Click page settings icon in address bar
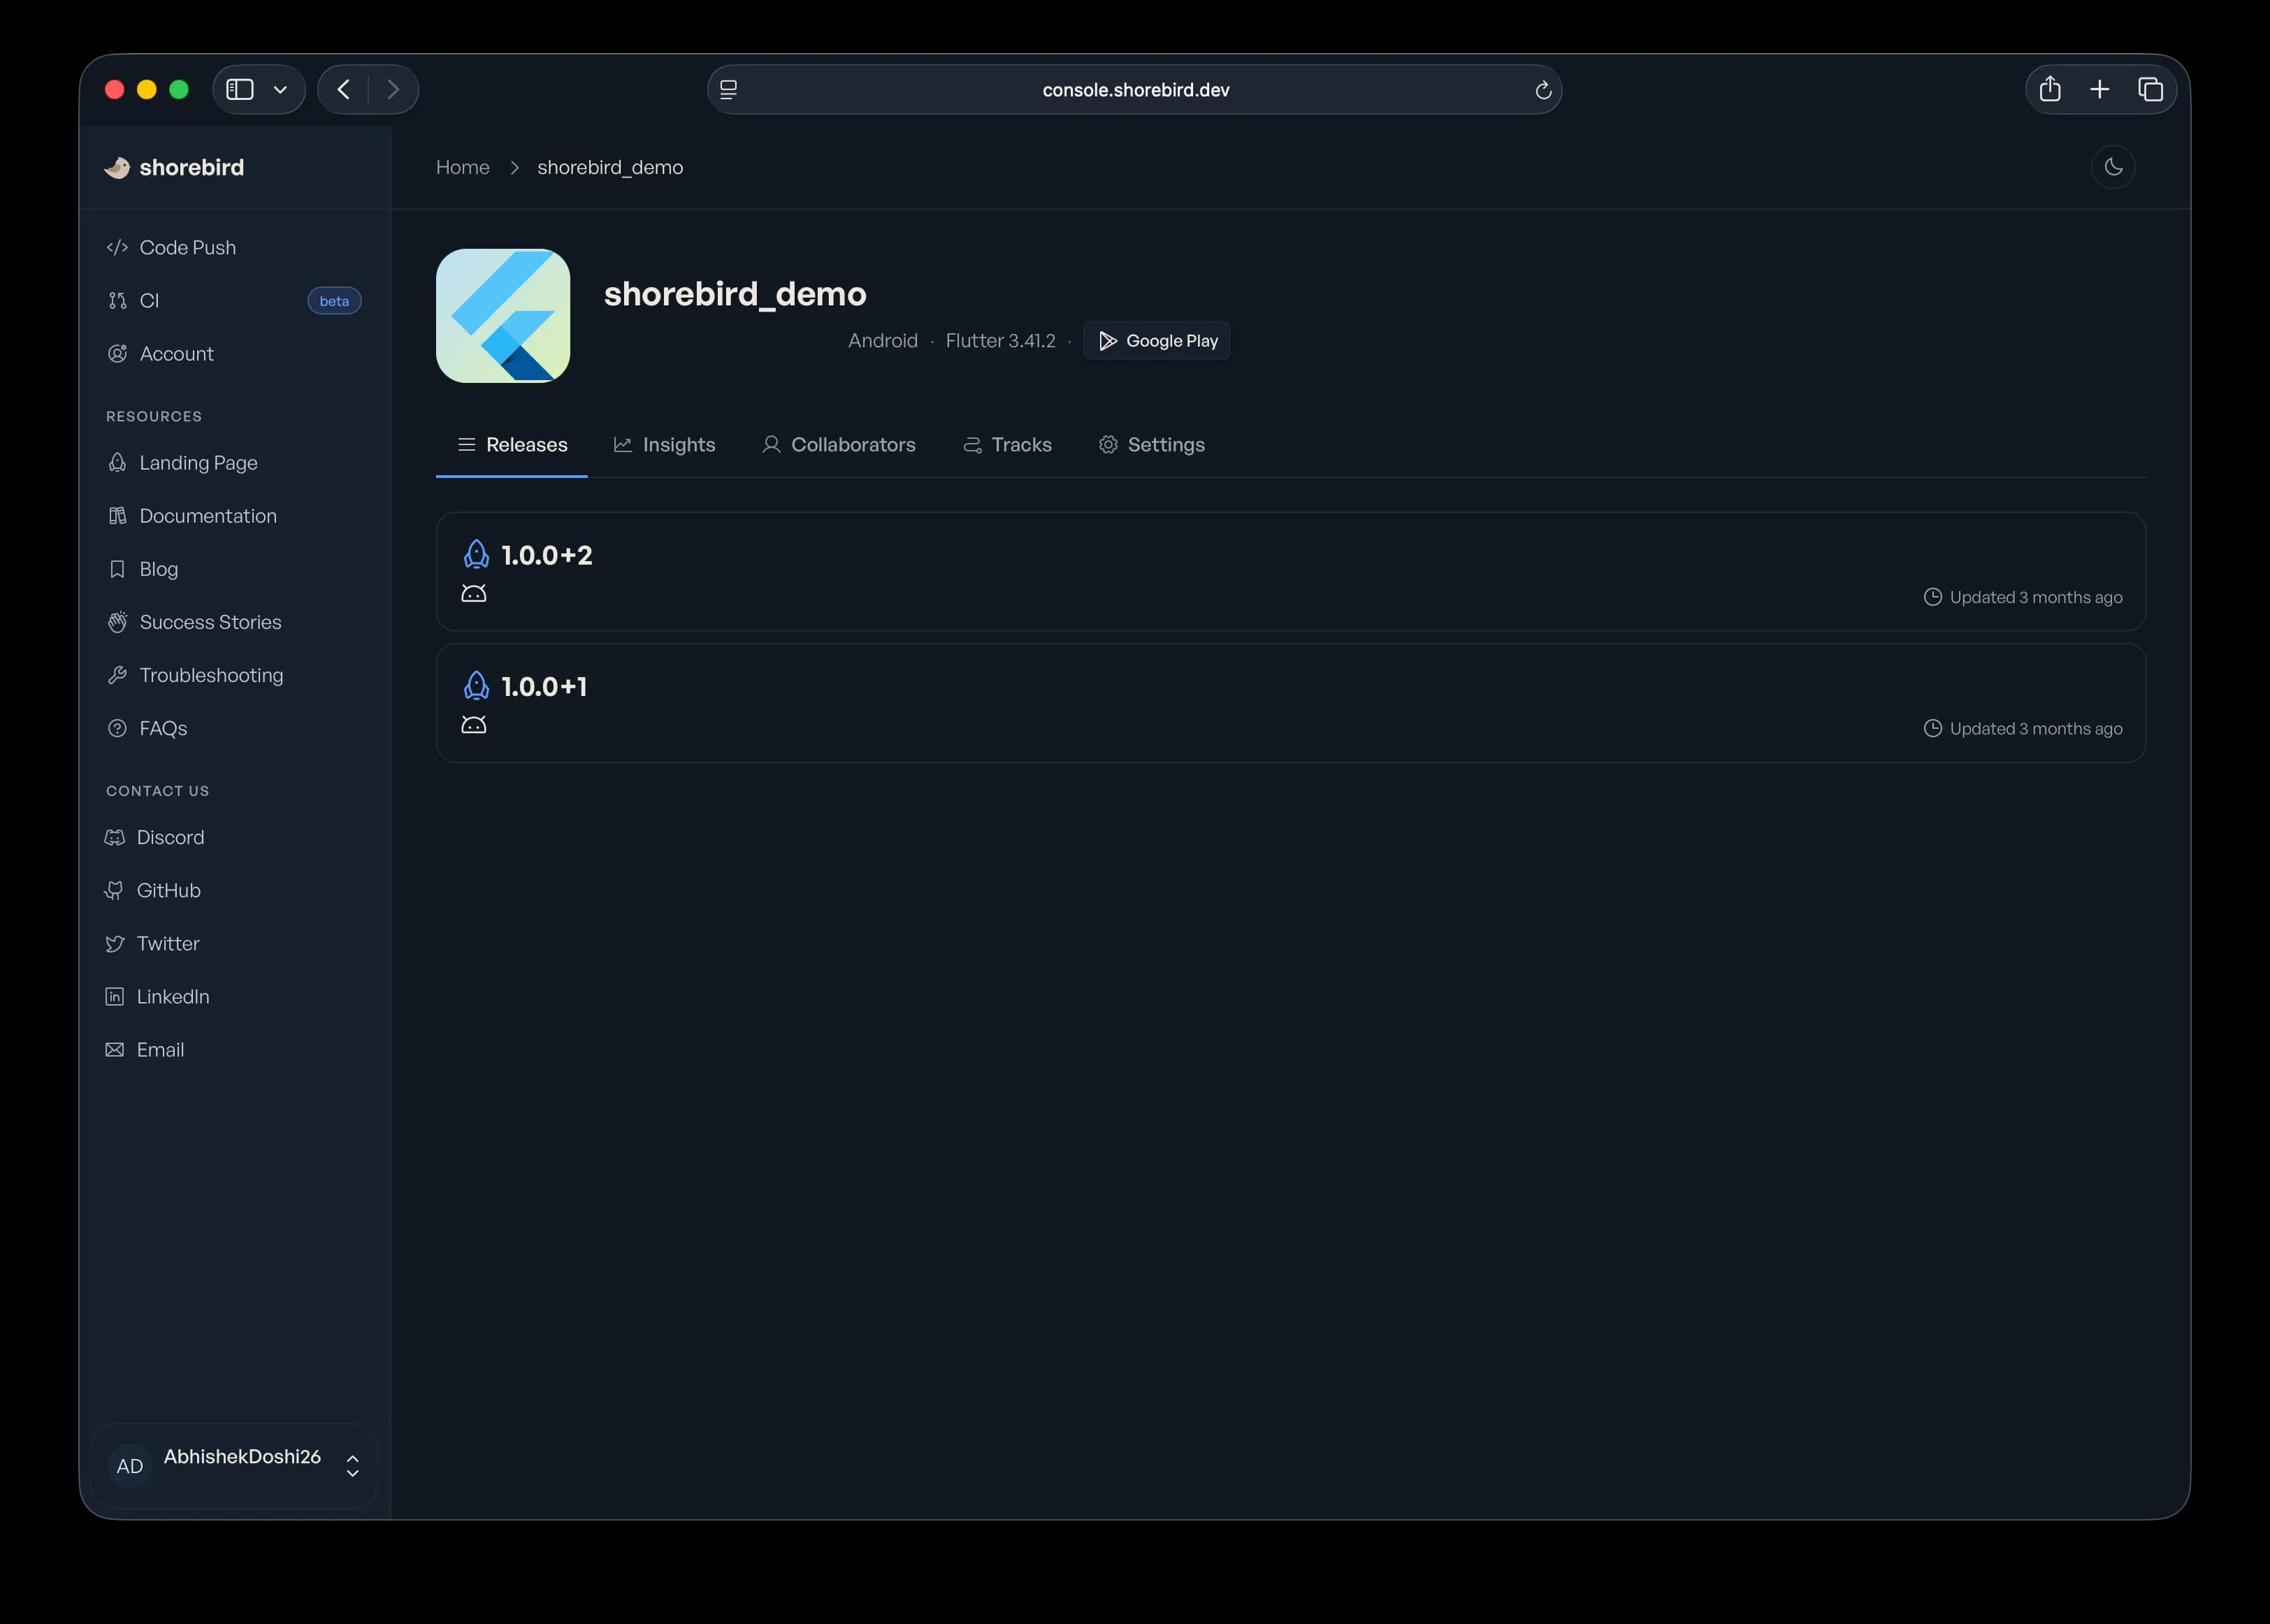2270x1624 pixels. [729, 90]
